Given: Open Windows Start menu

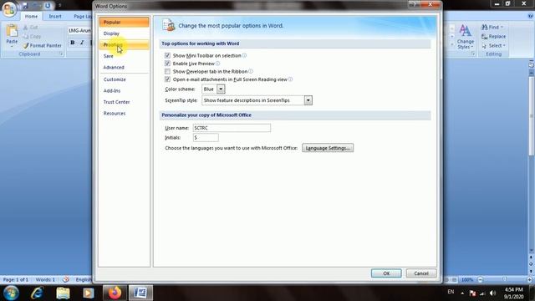Looking at the screenshot, I should [11, 293].
